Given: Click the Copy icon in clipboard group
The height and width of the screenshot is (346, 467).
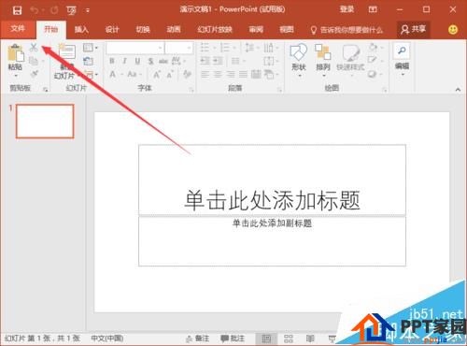Looking at the screenshot, I should pyautogui.click(x=33, y=61).
